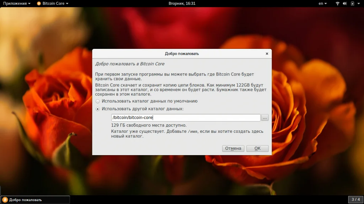This screenshot has height=204, width=364.
Task: Click the battery power icon
Action: pyautogui.click(x=352, y=4)
